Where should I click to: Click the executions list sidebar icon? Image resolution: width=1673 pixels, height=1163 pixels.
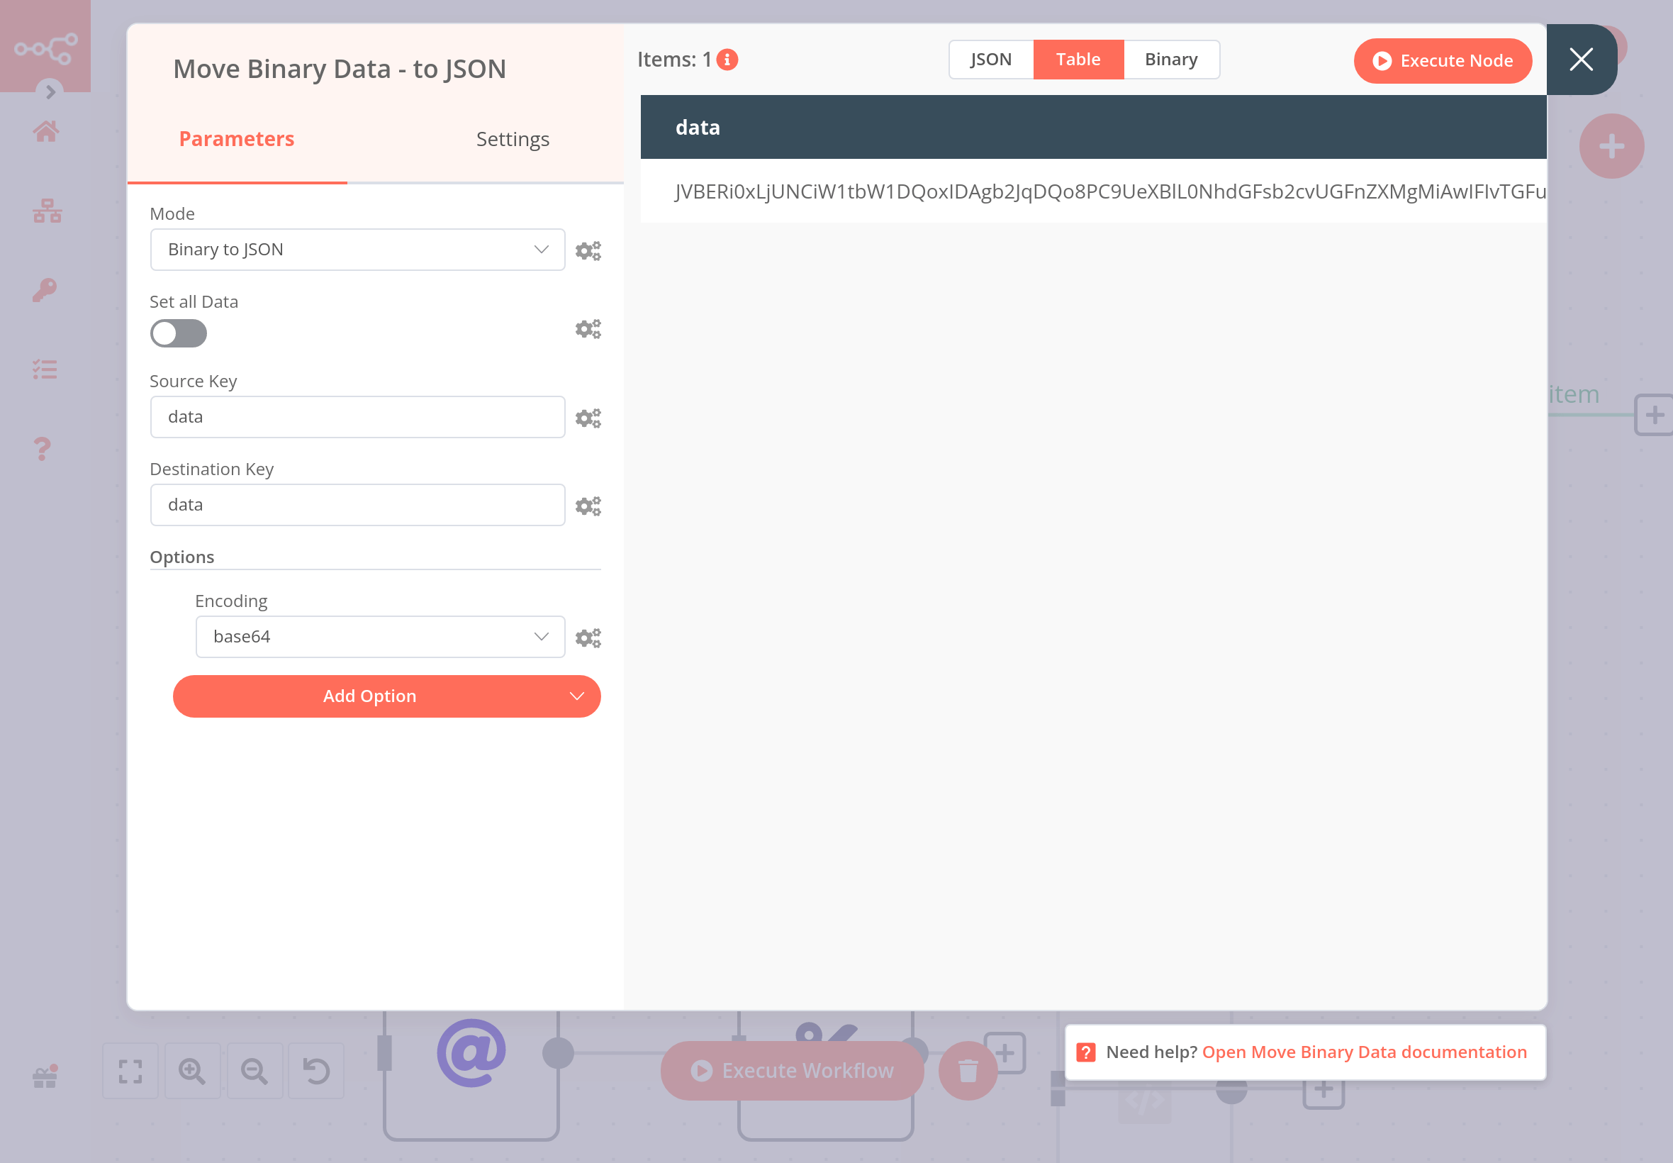click(x=45, y=369)
